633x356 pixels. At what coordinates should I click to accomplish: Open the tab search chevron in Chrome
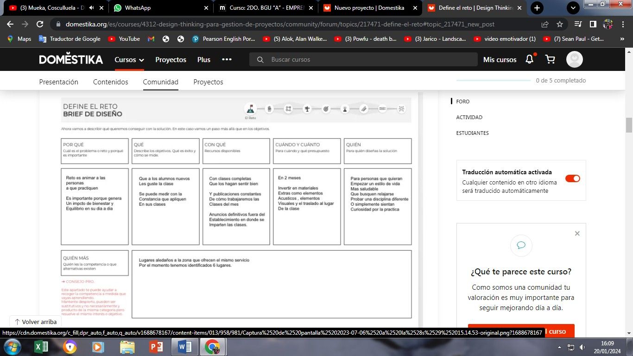coord(573,8)
